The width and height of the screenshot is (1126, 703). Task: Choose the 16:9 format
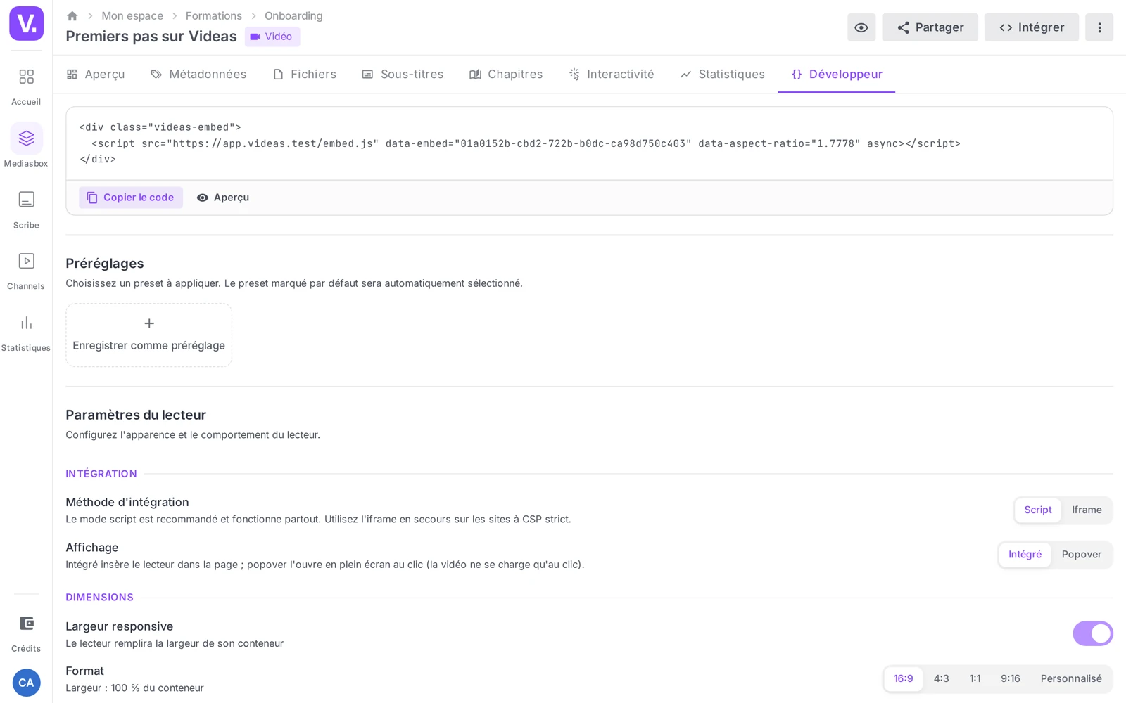click(904, 678)
